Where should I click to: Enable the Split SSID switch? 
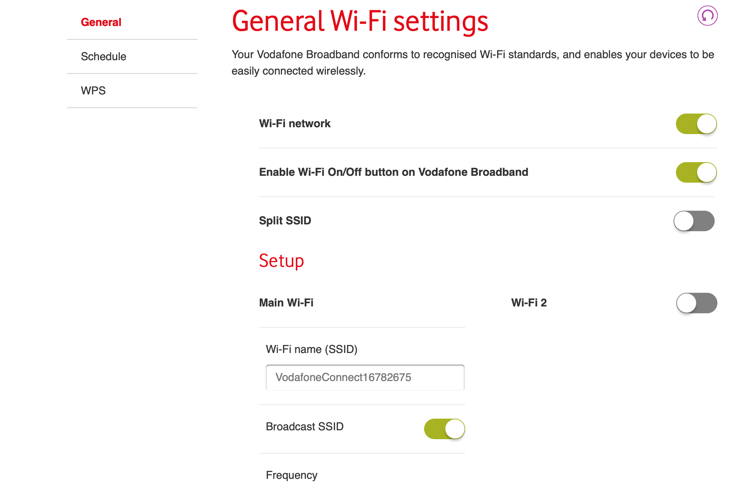(x=694, y=221)
